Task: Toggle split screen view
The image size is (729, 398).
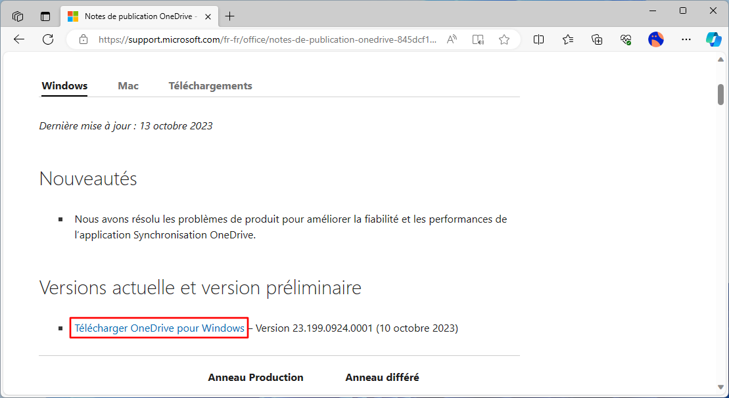Action: (538, 39)
